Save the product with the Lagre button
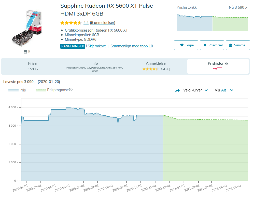Viewport: 267px width, 201px height. click(186, 45)
